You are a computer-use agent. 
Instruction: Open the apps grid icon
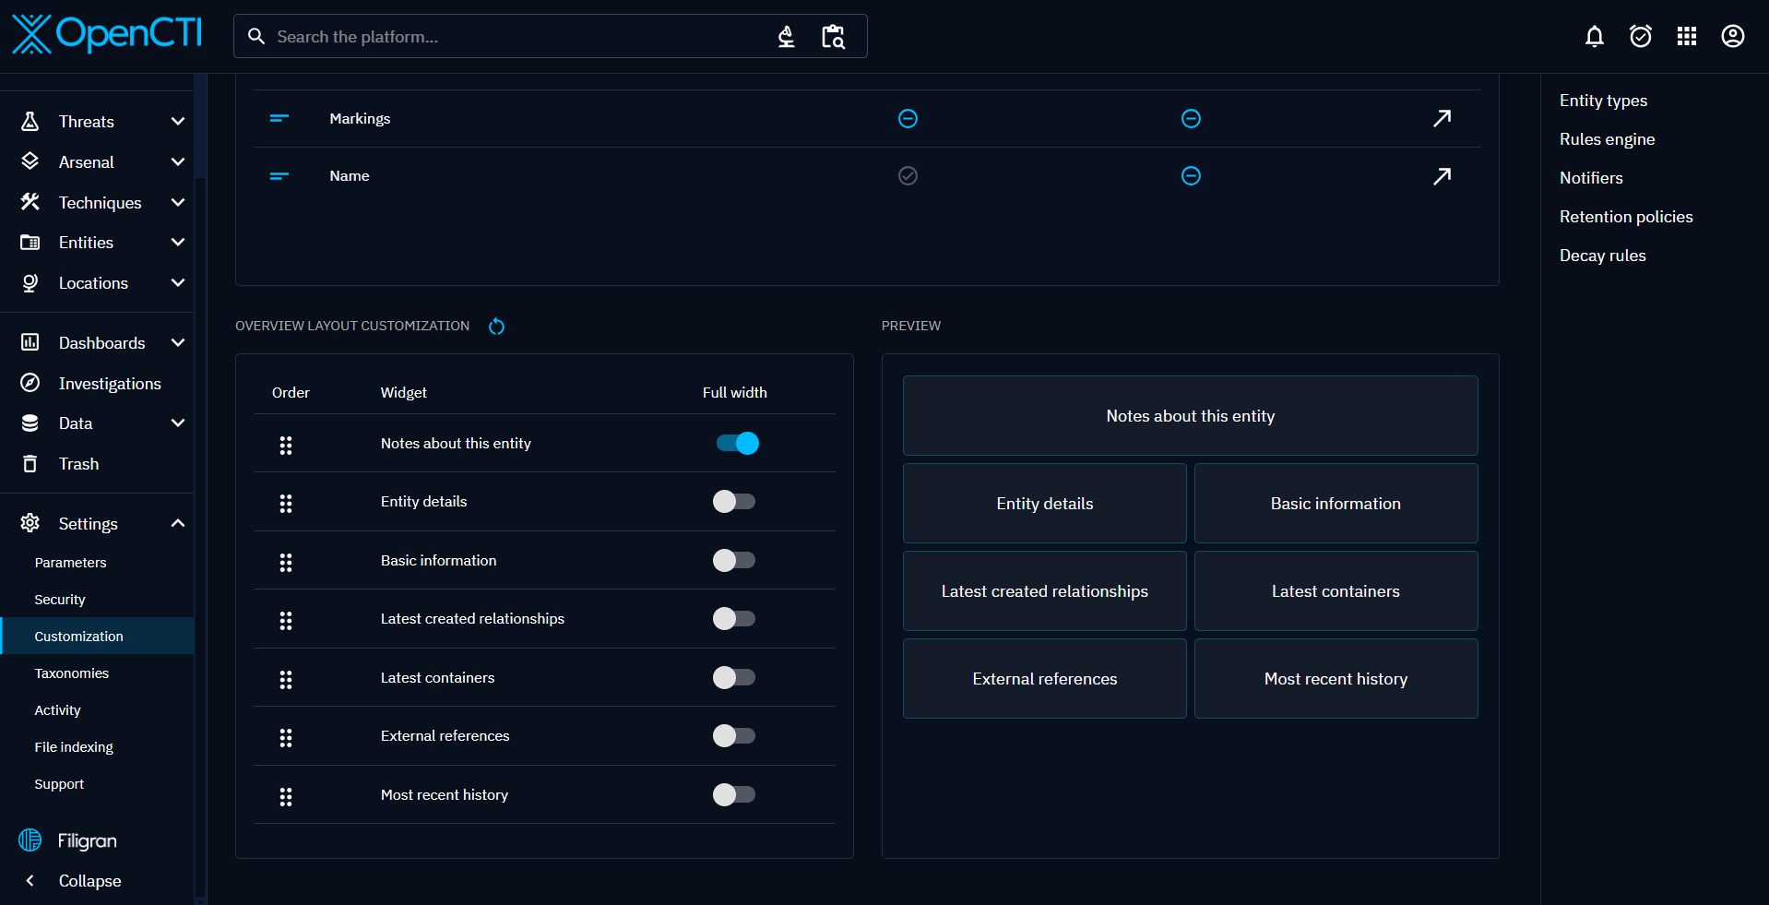point(1686,36)
